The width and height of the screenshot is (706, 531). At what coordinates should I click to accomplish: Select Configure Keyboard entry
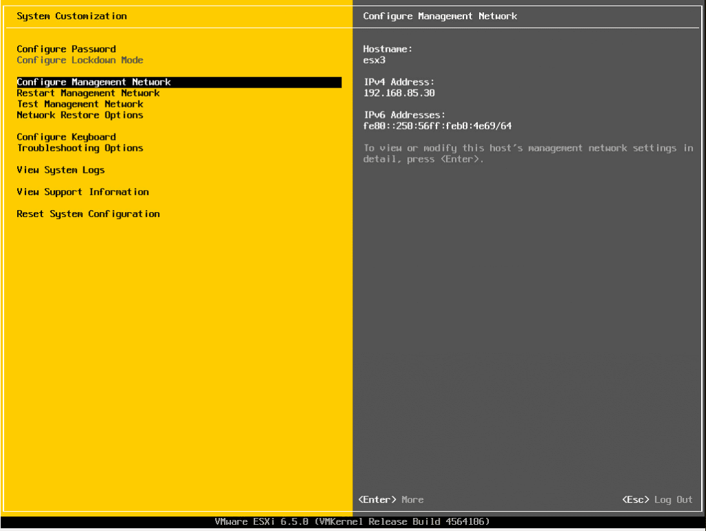pos(65,137)
